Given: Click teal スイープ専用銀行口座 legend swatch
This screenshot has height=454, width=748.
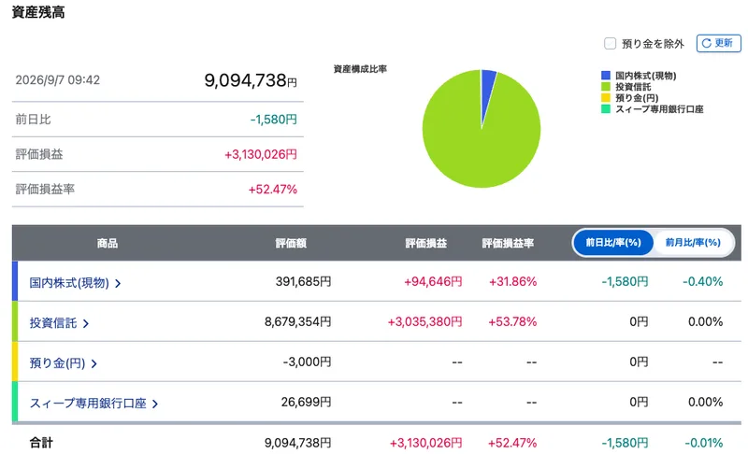Looking at the screenshot, I should (x=605, y=108).
